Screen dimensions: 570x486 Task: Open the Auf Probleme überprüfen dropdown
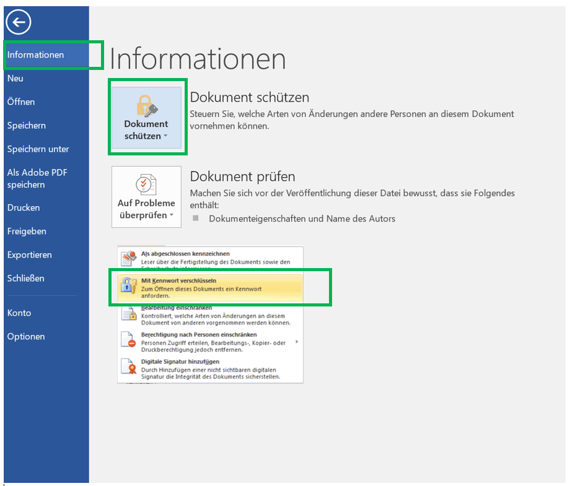146,197
